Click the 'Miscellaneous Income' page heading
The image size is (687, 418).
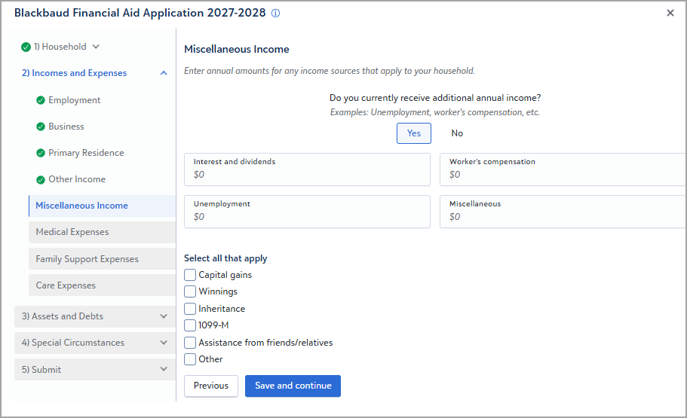point(237,49)
